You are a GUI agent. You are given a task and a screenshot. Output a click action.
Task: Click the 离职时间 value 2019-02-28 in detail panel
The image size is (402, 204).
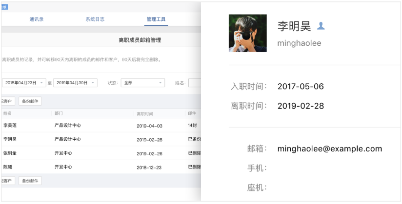301,106
